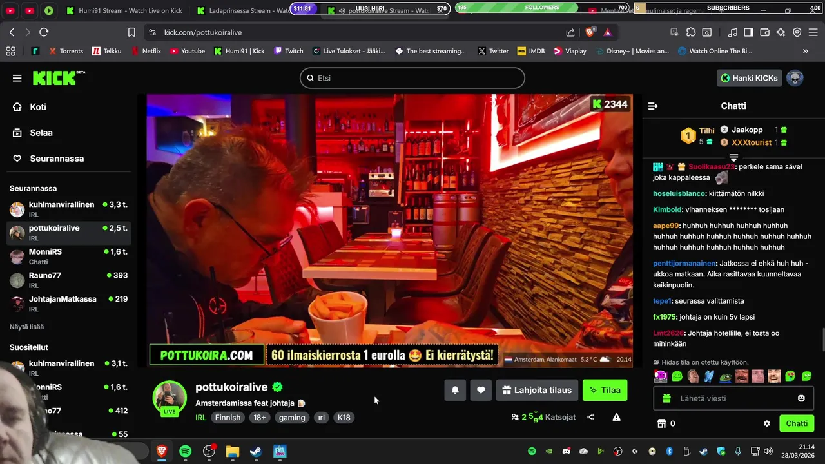Follow the channel with the heart icon
825x464 pixels.
[481, 390]
